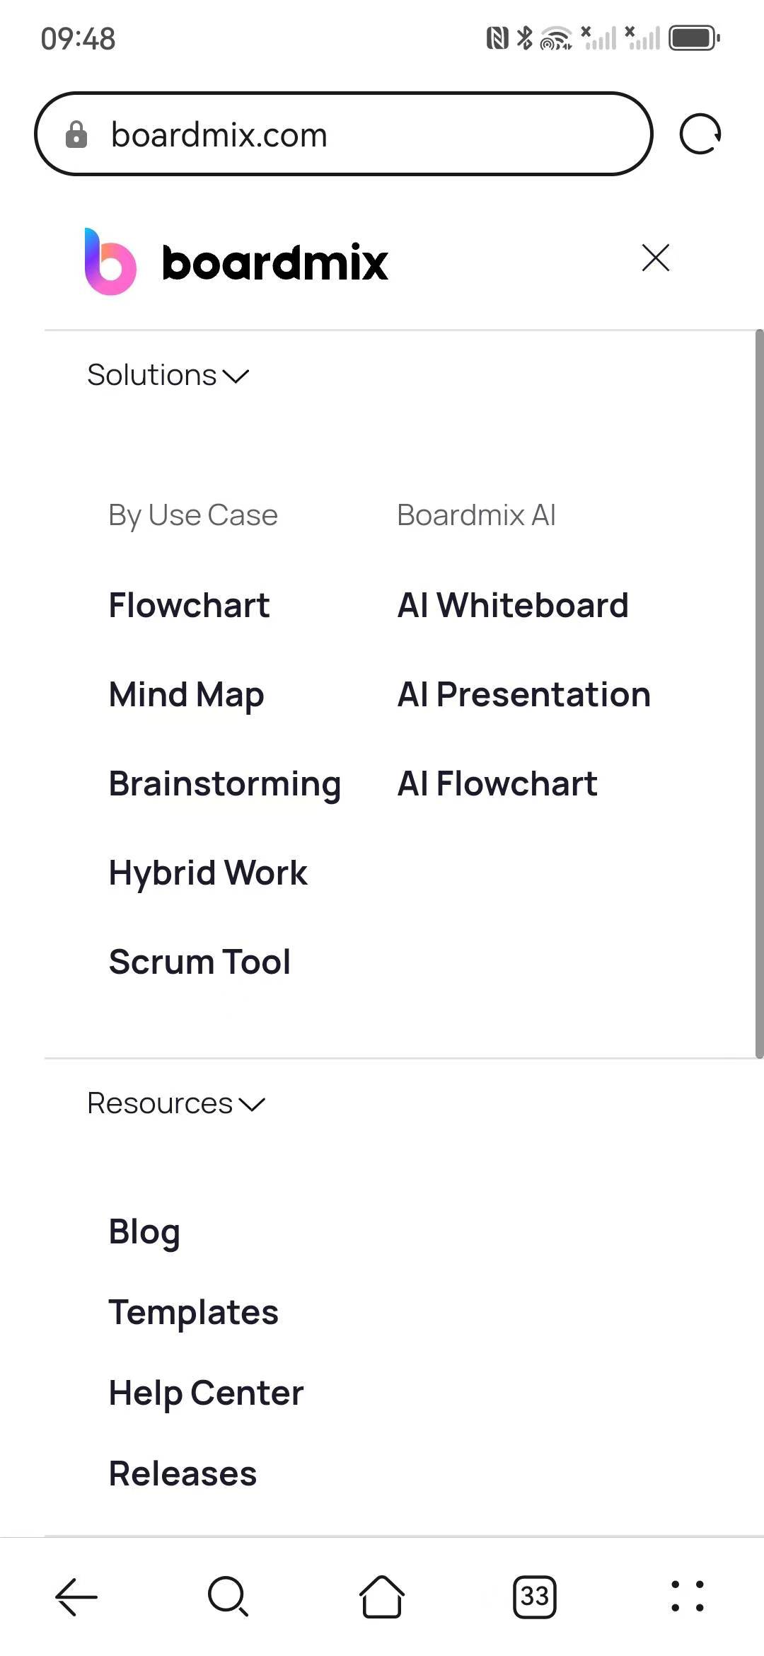Screen dimensions: 764x1656
Task: Tap the page reload icon
Action: pyautogui.click(x=700, y=134)
